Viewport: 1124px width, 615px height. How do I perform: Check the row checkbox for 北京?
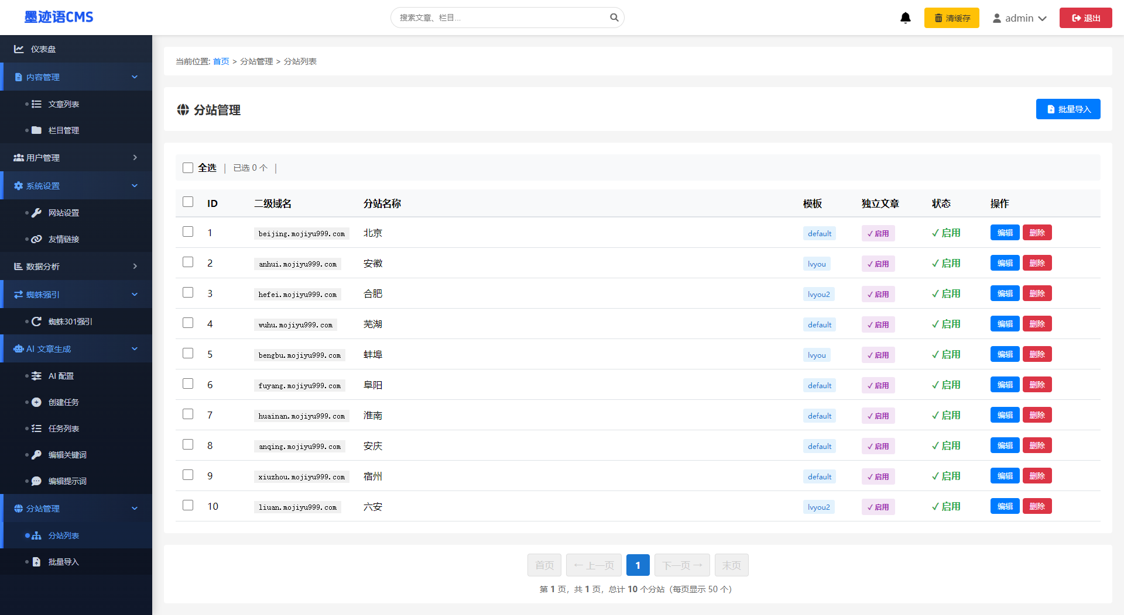188,232
